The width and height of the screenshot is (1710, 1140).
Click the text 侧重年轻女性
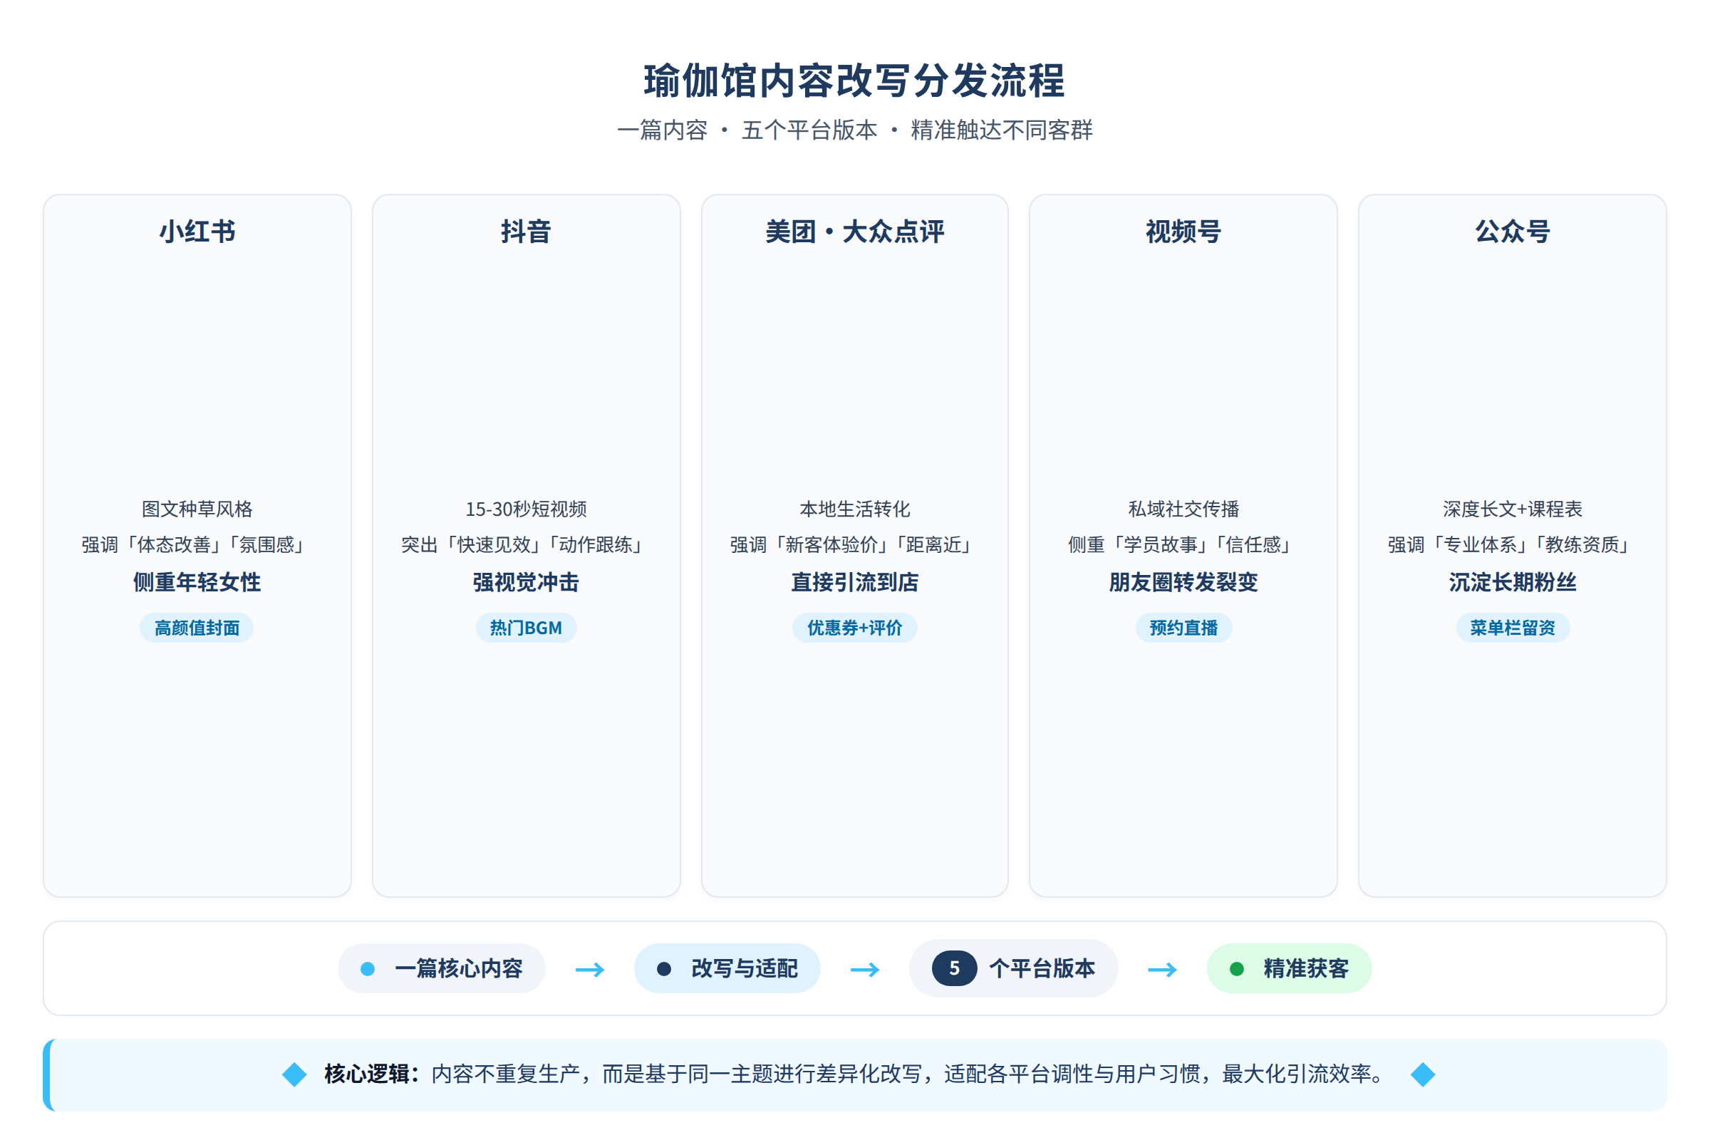[x=197, y=582]
